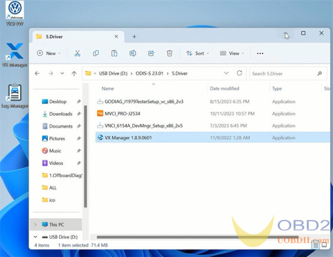The image size is (333, 257).
Task: Close the 5.Driver tab
Action: [x=116, y=36]
